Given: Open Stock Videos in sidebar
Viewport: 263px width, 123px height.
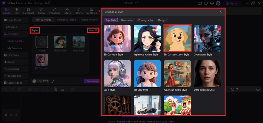Looking at the screenshot, I should click(x=15, y=83).
